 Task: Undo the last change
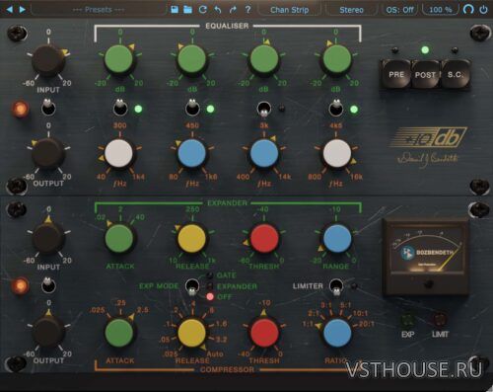pyautogui.click(x=218, y=10)
